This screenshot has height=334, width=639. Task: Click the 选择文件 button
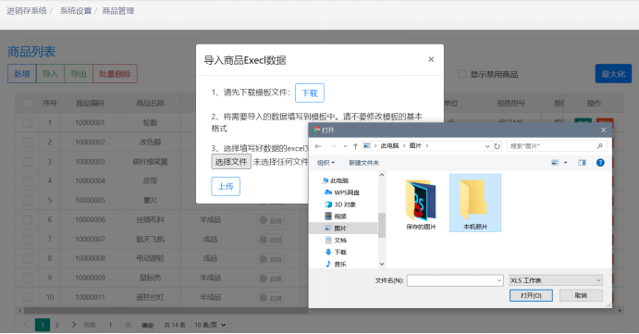click(231, 162)
